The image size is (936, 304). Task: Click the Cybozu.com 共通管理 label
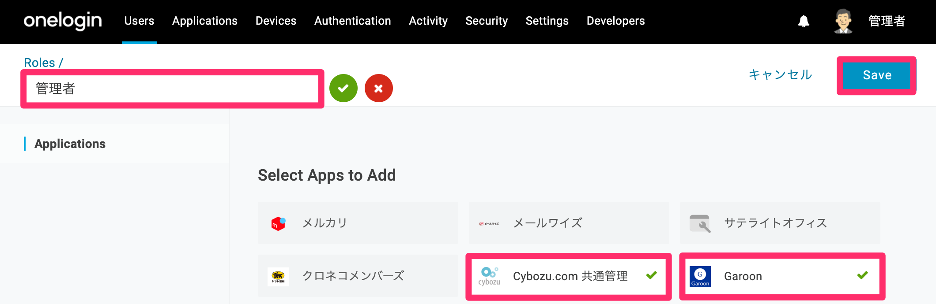click(570, 276)
